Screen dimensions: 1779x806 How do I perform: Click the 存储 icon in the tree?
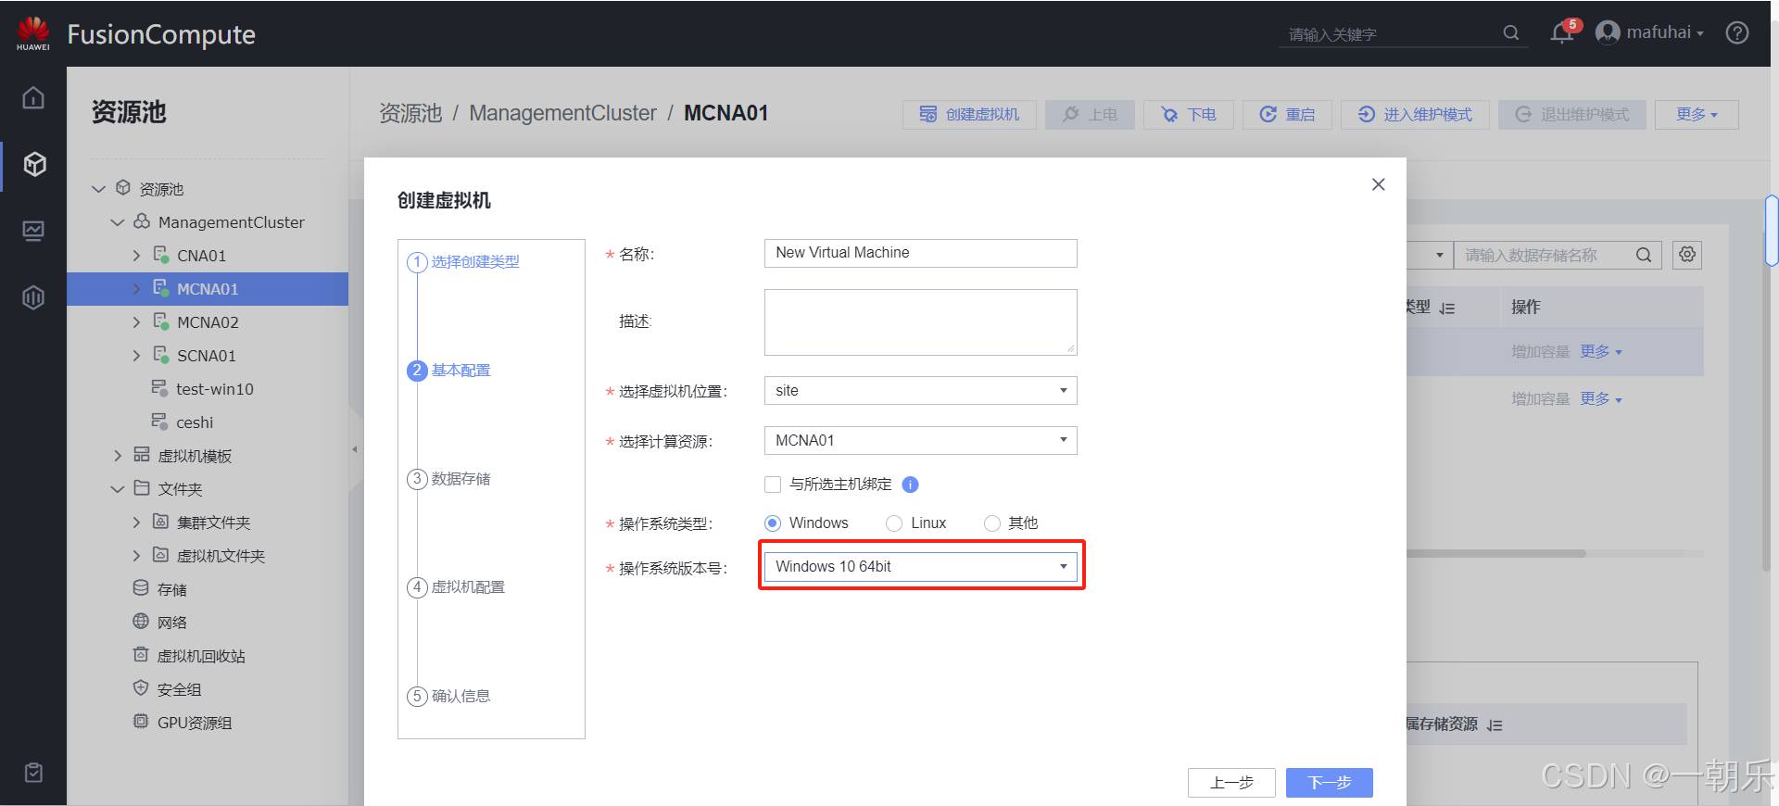click(x=141, y=588)
